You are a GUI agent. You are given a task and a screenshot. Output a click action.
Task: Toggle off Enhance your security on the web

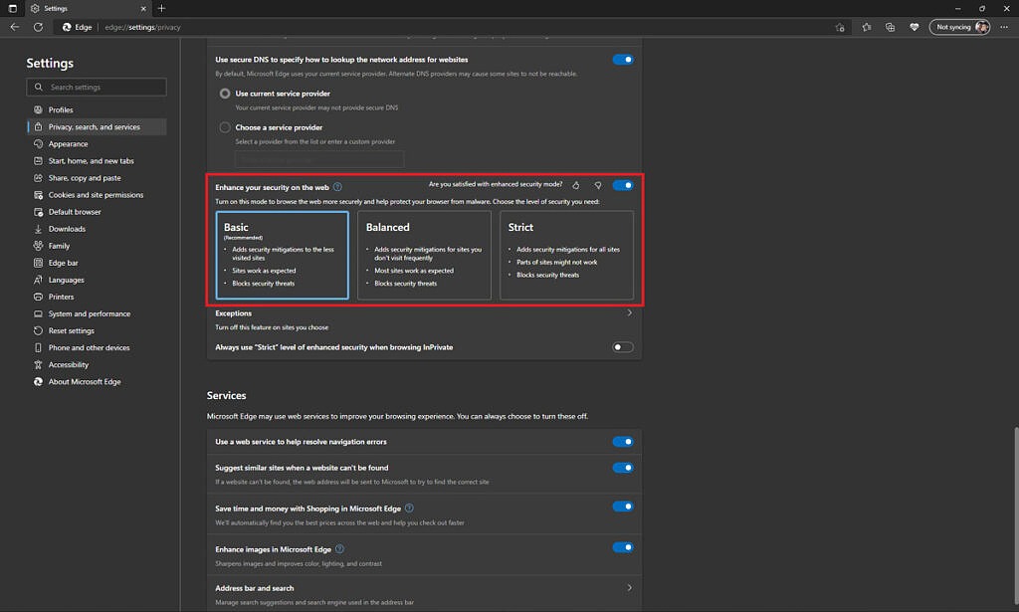623,185
